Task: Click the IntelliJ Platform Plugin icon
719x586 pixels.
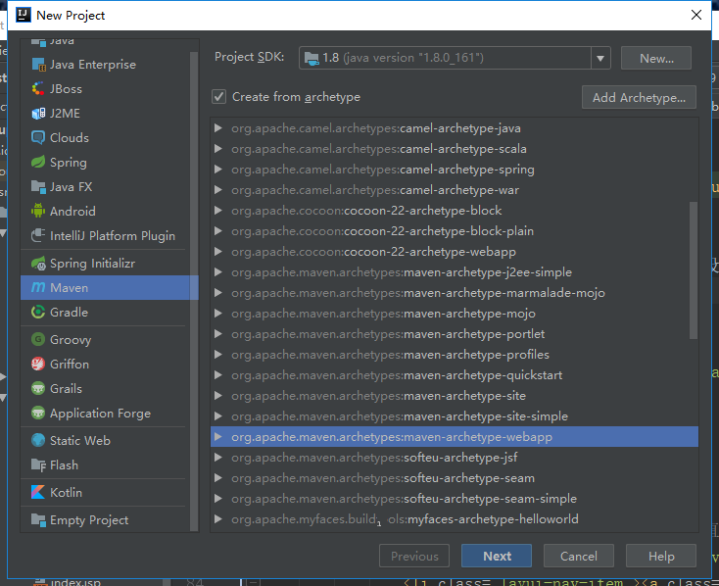Action: click(38, 236)
